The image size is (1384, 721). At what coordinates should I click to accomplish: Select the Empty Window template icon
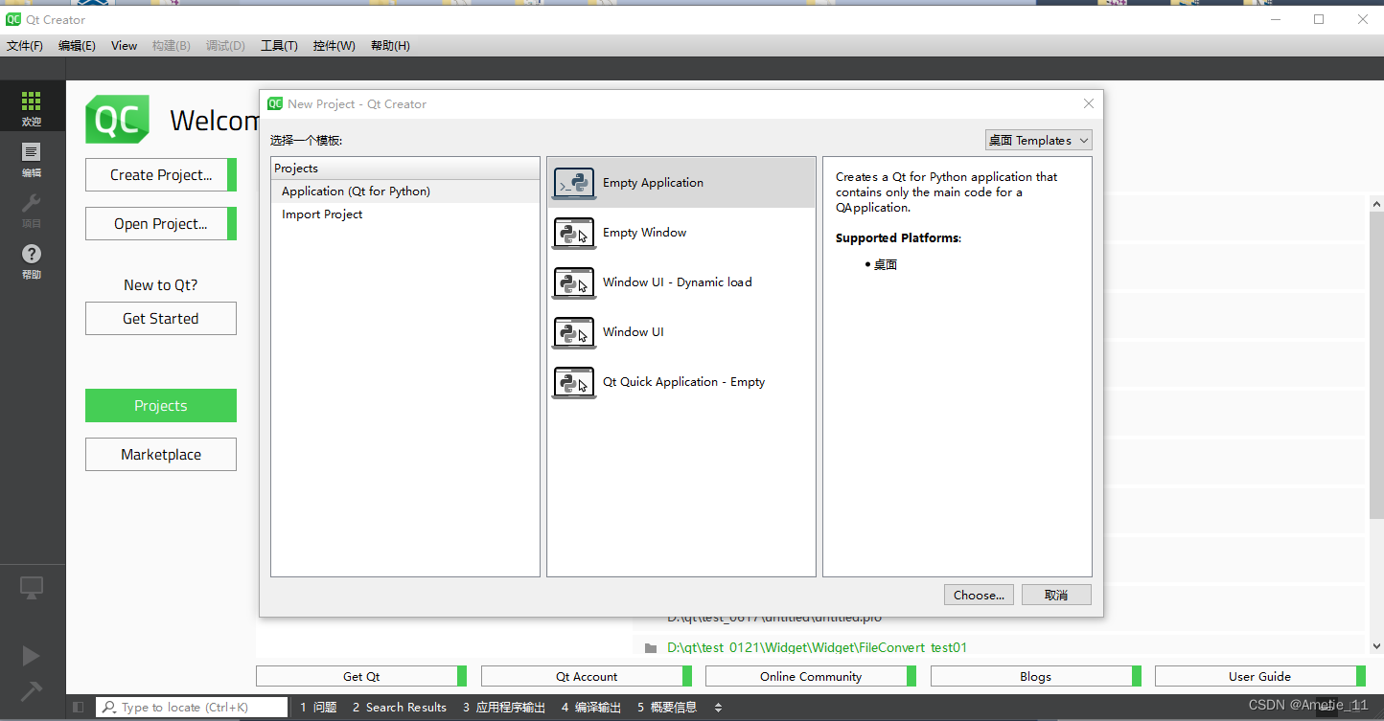point(574,233)
